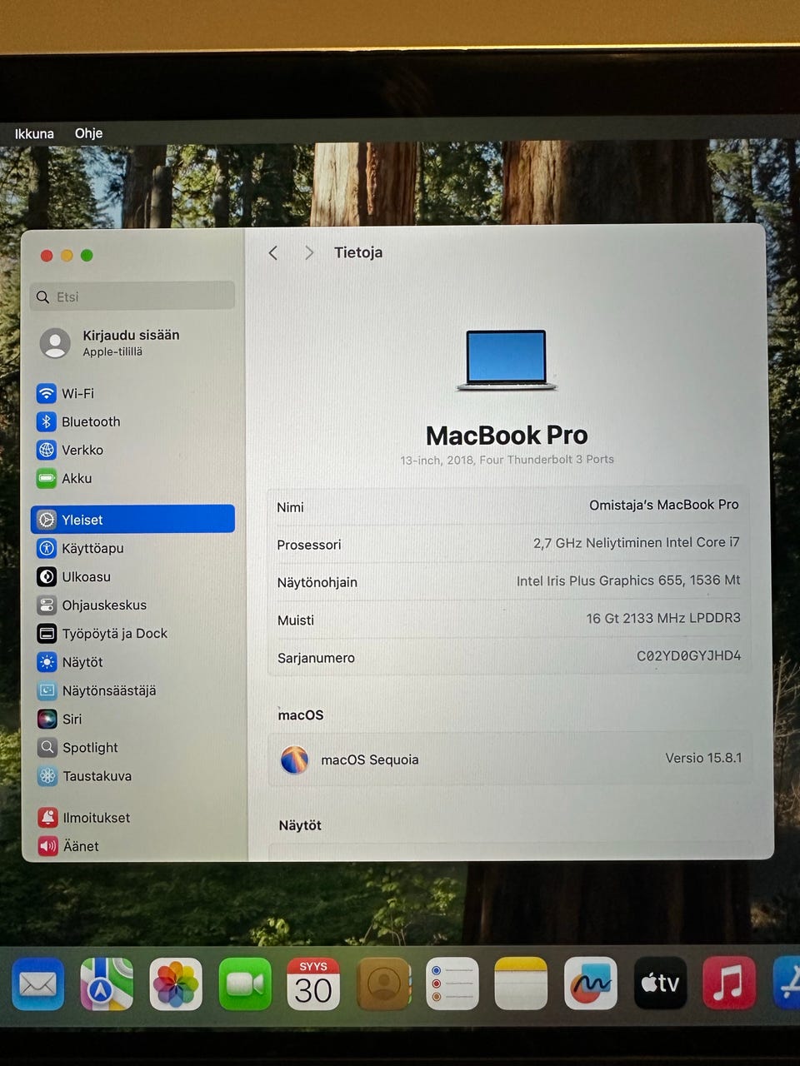Open Calendar showing 30 in Dock

point(313,984)
